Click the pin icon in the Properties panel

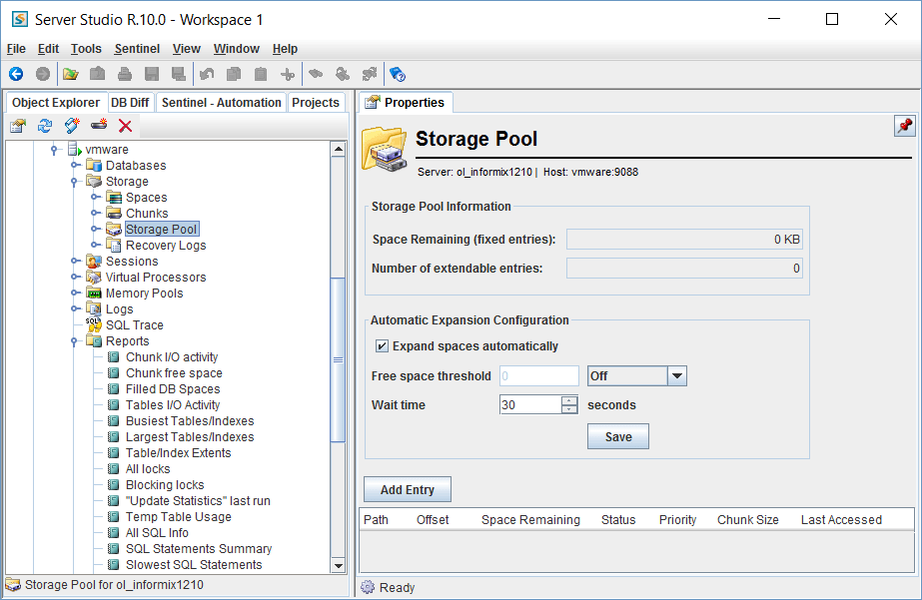[904, 126]
